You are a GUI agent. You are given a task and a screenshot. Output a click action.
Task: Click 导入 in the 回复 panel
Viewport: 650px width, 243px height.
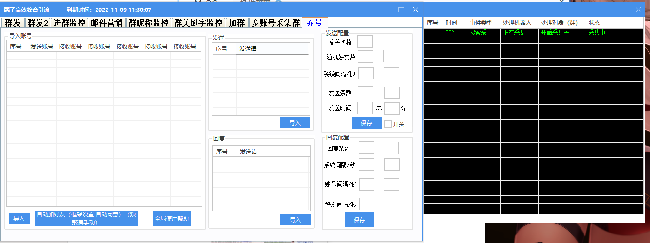pyautogui.click(x=295, y=220)
